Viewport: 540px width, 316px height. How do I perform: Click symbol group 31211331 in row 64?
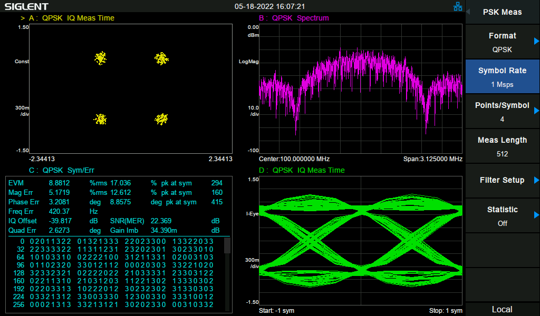146,257
